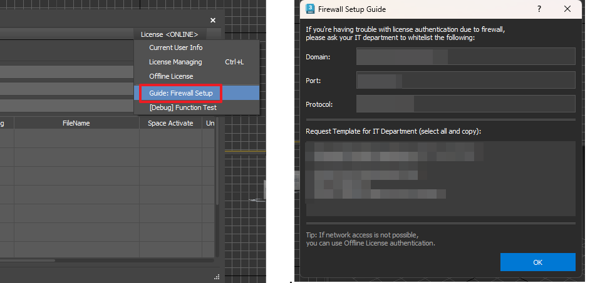Click Guide: Firewall Setup menu item
Screen dimensions: 590x283
(x=180, y=93)
